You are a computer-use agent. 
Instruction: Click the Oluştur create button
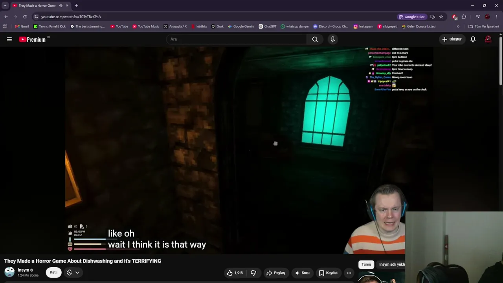[x=452, y=39]
